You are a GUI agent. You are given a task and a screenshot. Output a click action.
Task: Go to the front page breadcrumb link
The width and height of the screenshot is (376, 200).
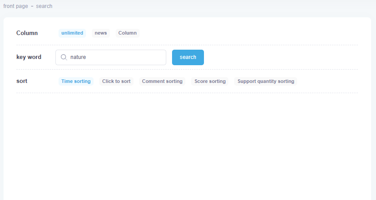(16, 6)
